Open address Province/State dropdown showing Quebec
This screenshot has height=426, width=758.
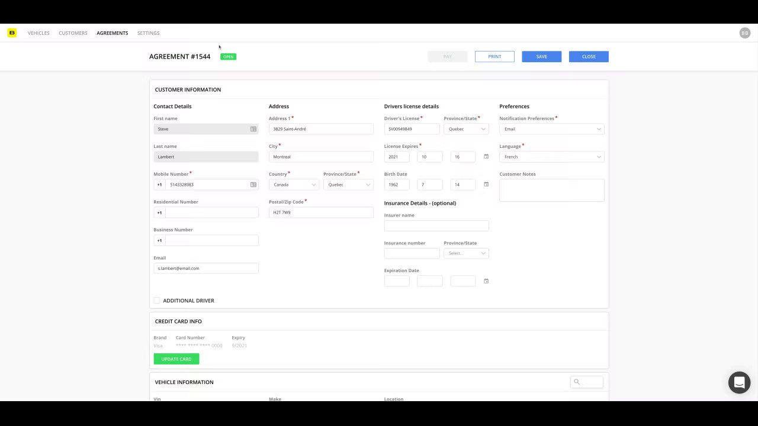[348, 185]
